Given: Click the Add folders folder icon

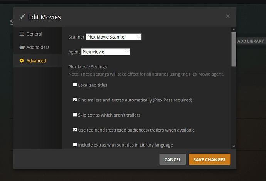Looking at the screenshot, I should (x=22, y=47).
